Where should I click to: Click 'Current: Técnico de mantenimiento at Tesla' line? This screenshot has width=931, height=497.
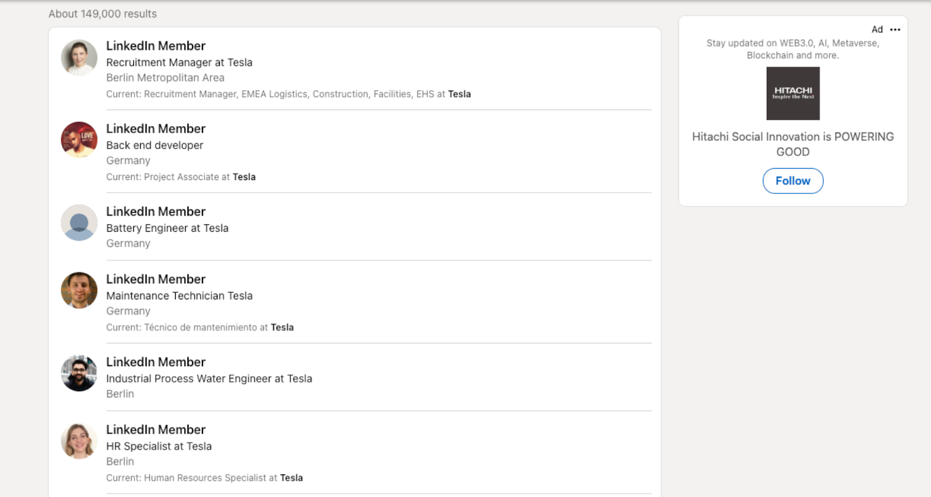point(200,328)
